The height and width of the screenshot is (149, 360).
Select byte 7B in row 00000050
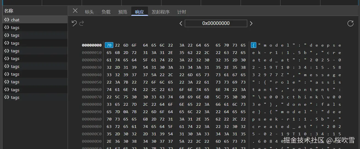tap(126, 82)
